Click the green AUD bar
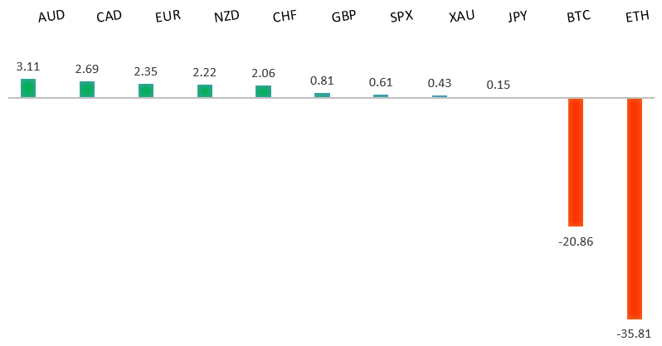This screenshot has width=662, height=346. (x=28, y=88)
